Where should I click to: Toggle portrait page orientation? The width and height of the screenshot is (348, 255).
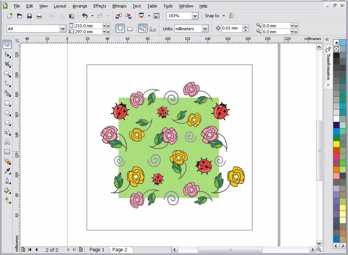pos(120,29)
